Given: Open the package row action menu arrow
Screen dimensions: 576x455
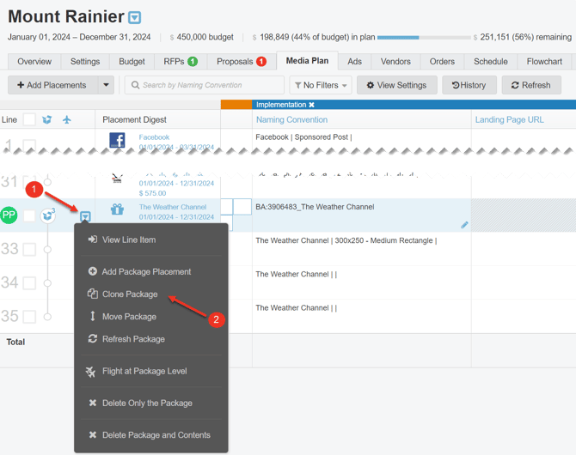Looking at the screenshot, I should click(x=85, y=215).
